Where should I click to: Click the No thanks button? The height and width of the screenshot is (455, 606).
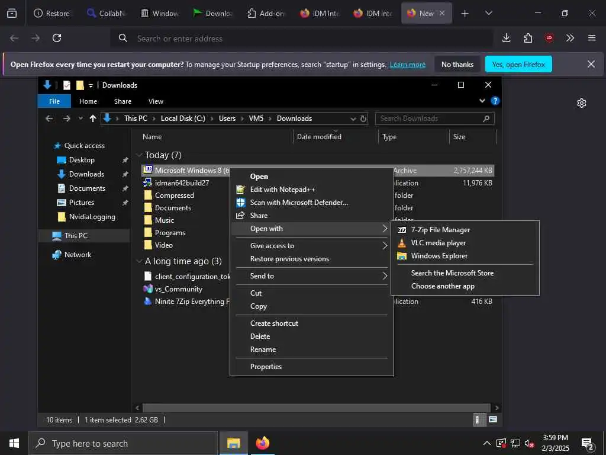pos(457,64)
